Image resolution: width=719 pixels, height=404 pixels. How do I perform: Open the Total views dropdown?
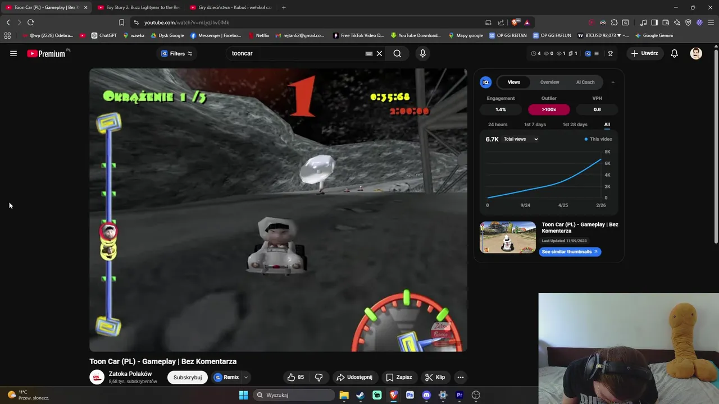[x=521, y=139]
